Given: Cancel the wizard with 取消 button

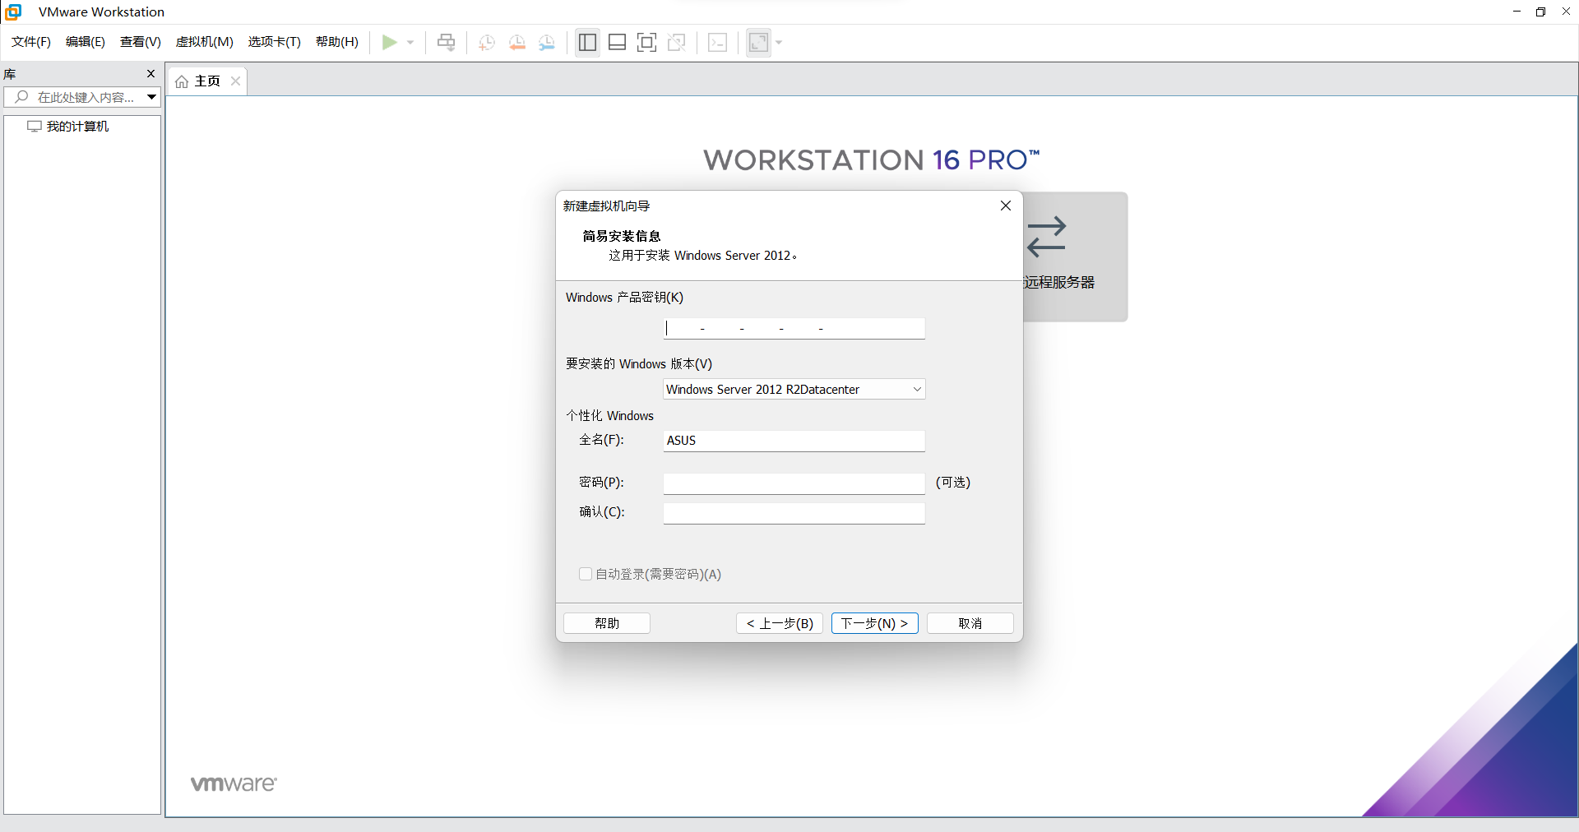Looking at the screenshot, I should pos(970,623).
